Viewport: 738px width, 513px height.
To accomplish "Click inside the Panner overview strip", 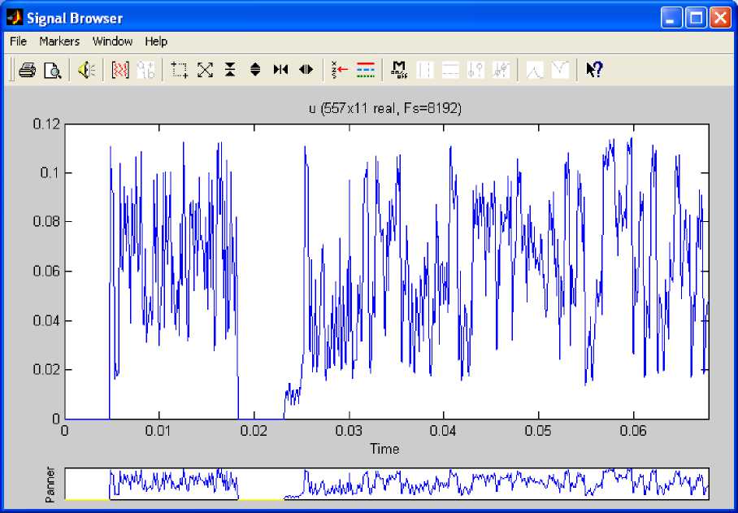I will coord(386,484).
